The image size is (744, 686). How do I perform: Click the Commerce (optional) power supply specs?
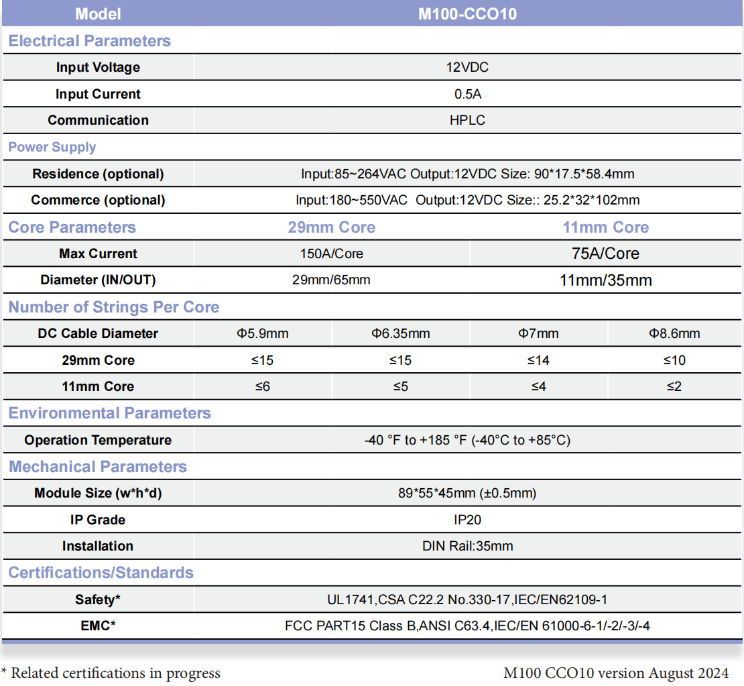[467, 200]
